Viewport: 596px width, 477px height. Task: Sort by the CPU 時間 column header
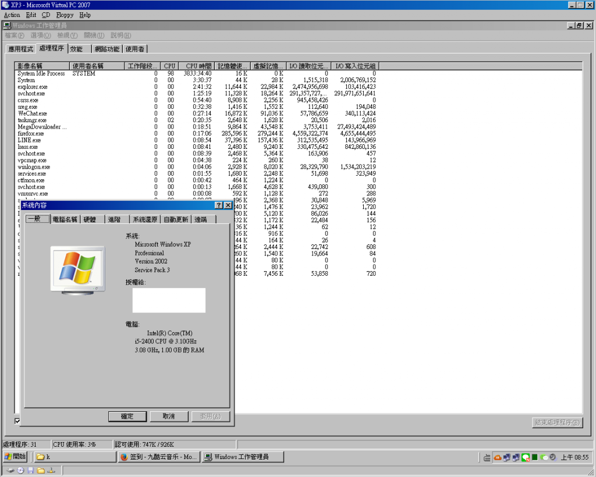[x=197, y=66]
